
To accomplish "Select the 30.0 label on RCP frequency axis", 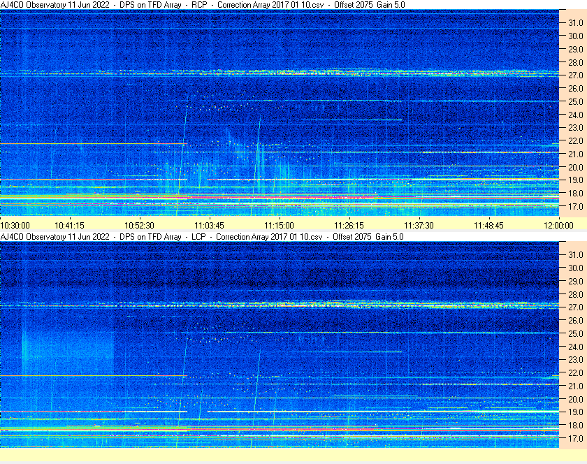I will [576, 36].
